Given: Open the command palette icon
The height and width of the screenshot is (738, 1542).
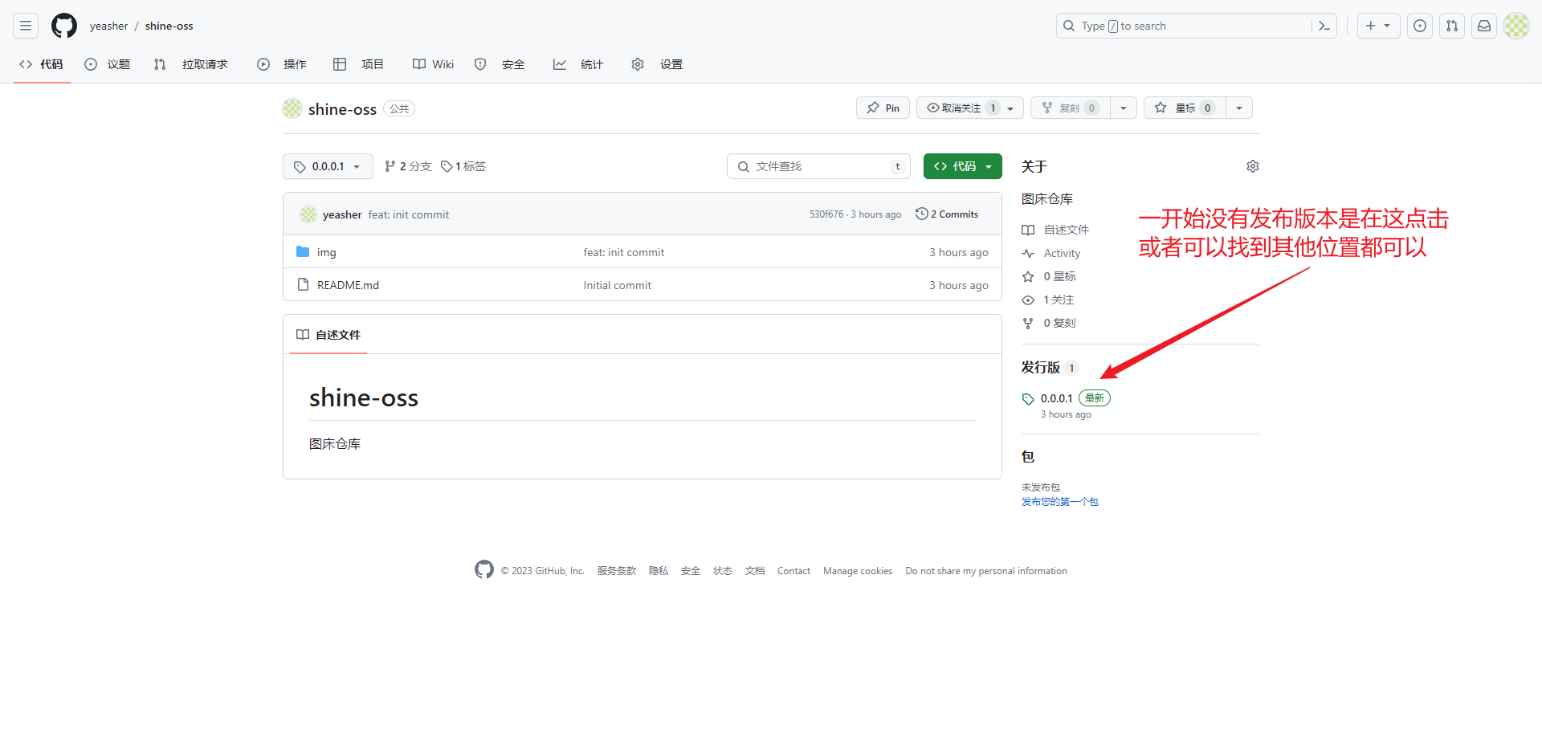Looking at the screenshot, I should point(1324,26).
